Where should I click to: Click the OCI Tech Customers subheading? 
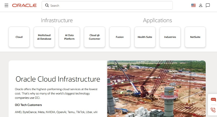tap(28, 105)
